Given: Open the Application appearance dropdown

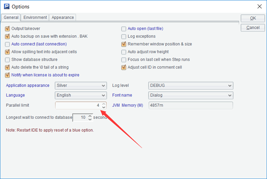Looking at the screenshot, I should (x=103, y=85).
